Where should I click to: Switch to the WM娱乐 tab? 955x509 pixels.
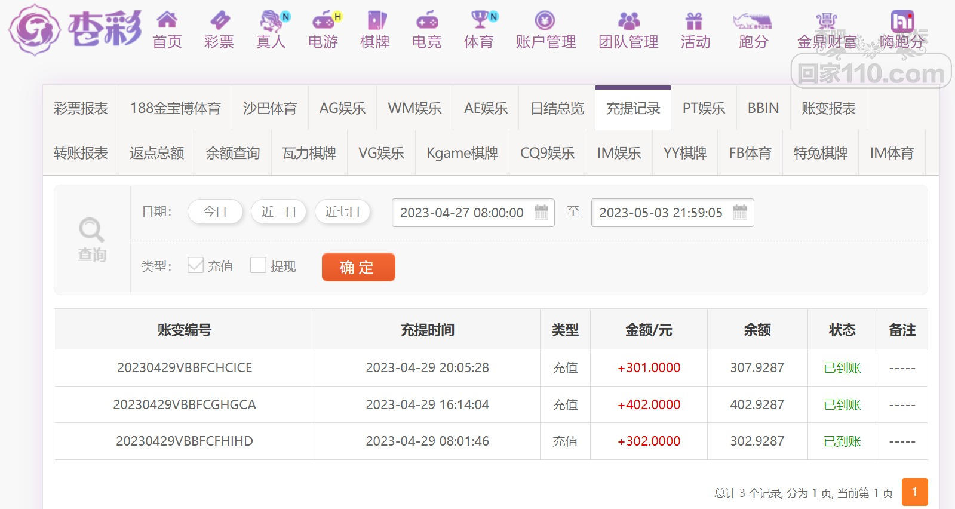[414, 108]
